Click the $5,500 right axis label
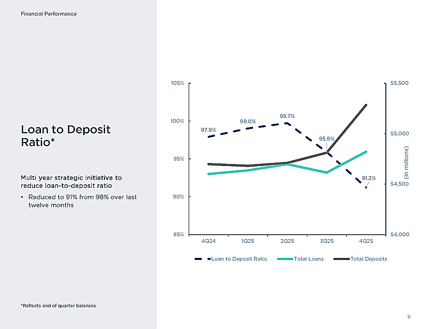This screenshot has height=329, width=431. 400,83
